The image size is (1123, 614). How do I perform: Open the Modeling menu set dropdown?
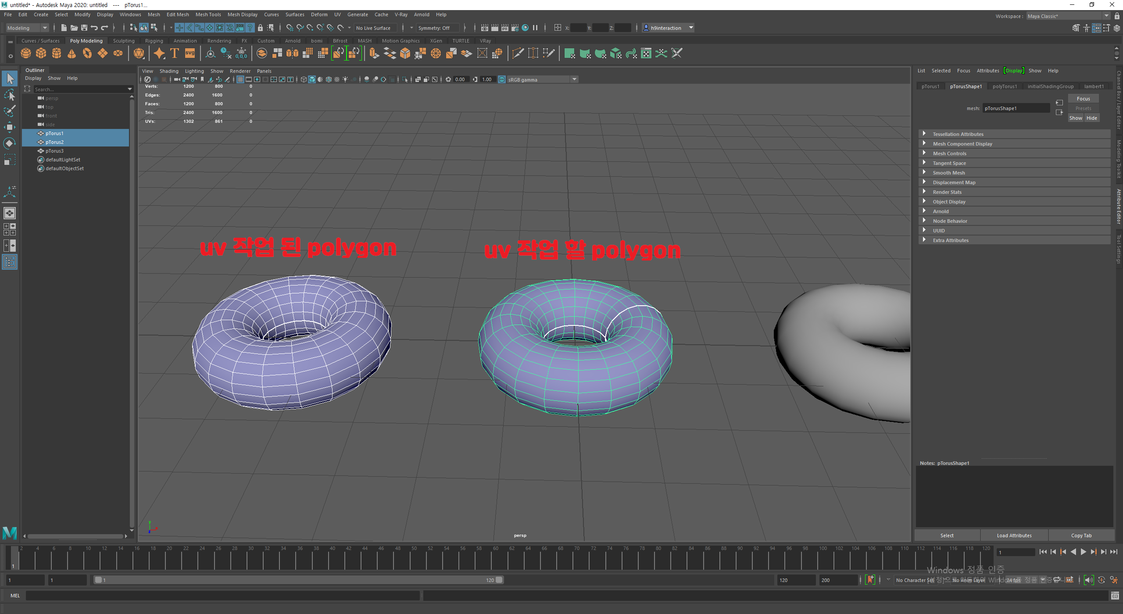pos(27,28)
